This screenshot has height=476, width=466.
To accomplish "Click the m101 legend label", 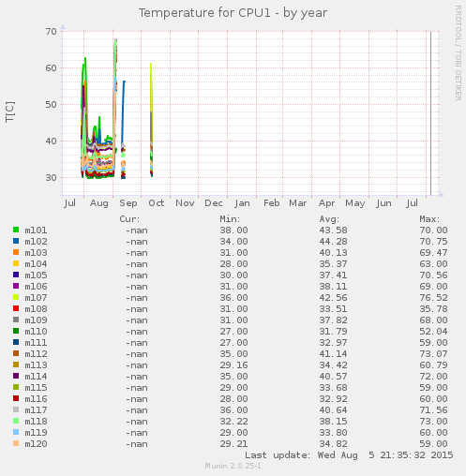I will pos(36,231).
